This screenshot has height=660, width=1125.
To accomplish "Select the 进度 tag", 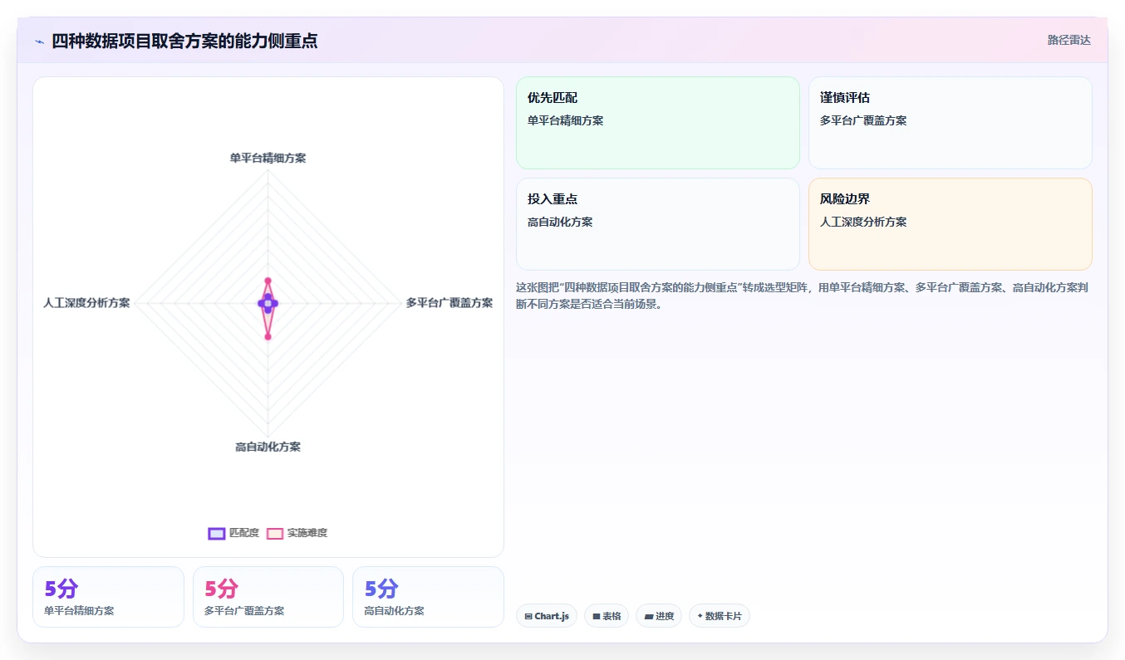I will (659, 616).
